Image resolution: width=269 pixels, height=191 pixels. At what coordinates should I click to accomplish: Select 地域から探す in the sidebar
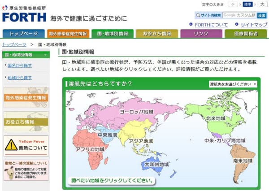[x=19, y=78]
